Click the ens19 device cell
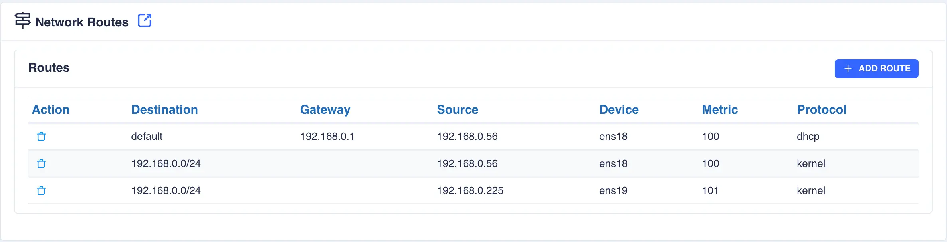This screenshot has width=947, height=242. (613, 191)
